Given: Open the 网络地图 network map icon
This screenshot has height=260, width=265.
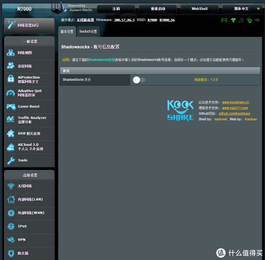Looking at the screenshot, I should [x=11, y=53].
